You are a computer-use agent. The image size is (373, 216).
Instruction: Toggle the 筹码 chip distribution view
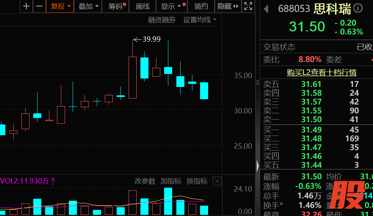(116, 6)
